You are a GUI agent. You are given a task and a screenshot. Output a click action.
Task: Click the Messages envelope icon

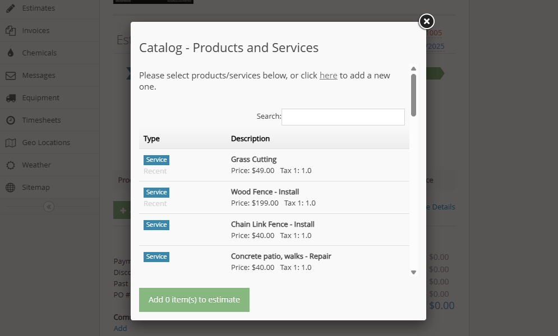pos(11,76)
